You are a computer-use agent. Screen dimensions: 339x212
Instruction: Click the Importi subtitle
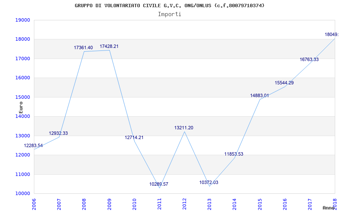pos(169,14)
